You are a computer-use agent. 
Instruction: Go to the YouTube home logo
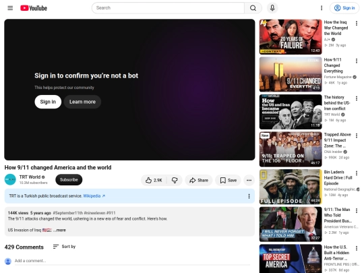pyautogui.click(x=34, y=8)
